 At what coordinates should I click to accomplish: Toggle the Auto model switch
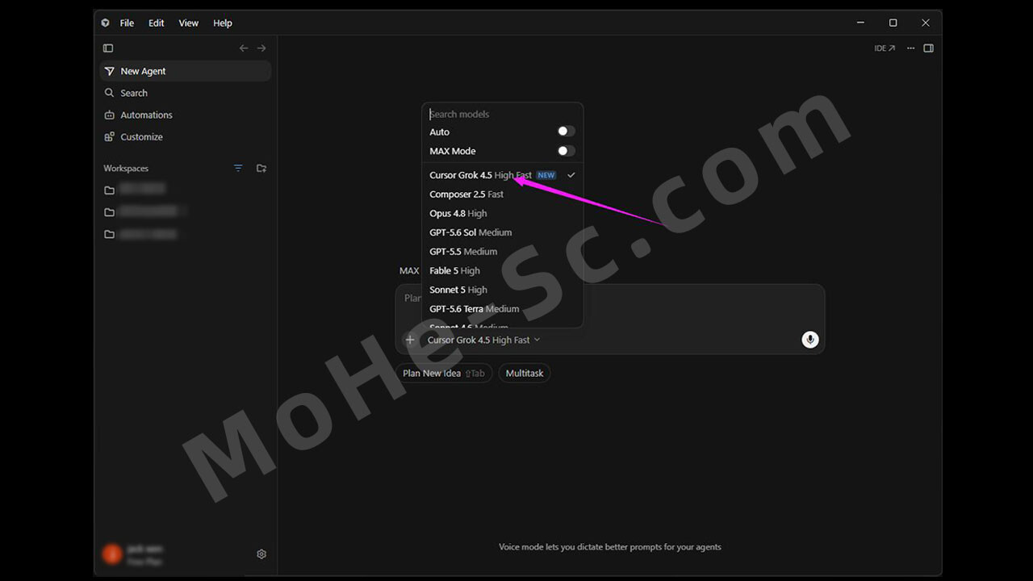click(566, 132)
